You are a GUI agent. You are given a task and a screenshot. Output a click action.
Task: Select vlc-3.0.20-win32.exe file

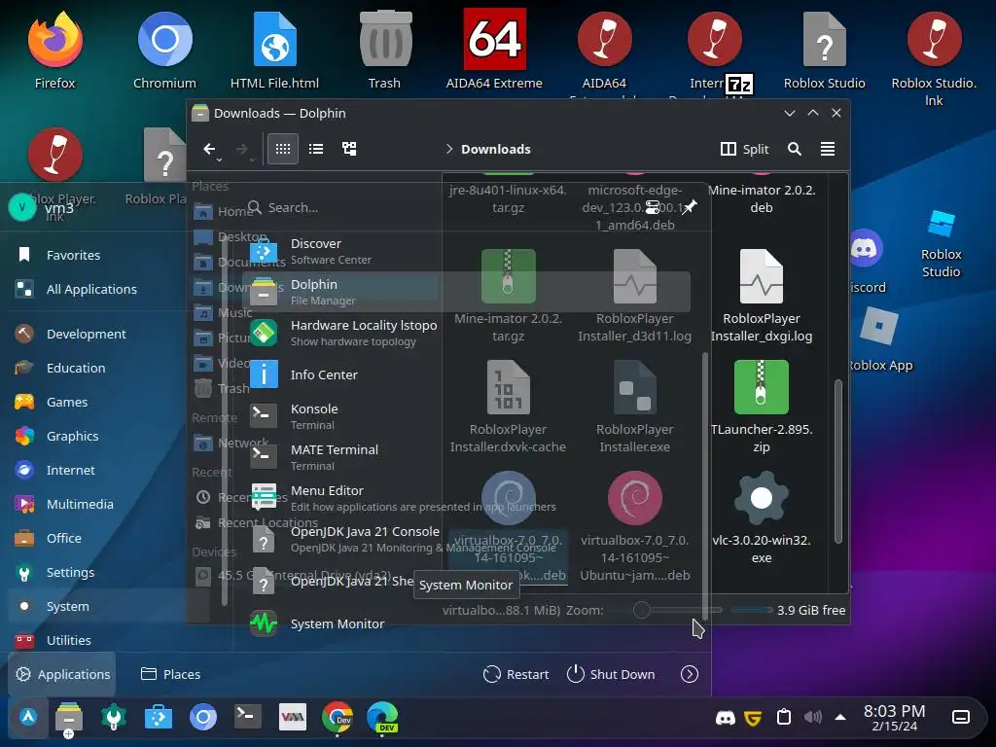click(761, 517)
